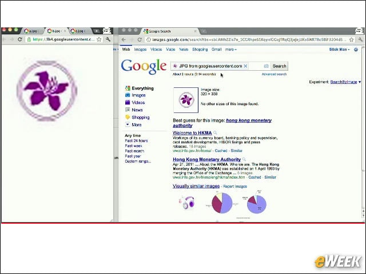The width and height of the screenshot is (366, 274).
Task: Expand the 'more' dropdown in top bar
Action: 231,50
